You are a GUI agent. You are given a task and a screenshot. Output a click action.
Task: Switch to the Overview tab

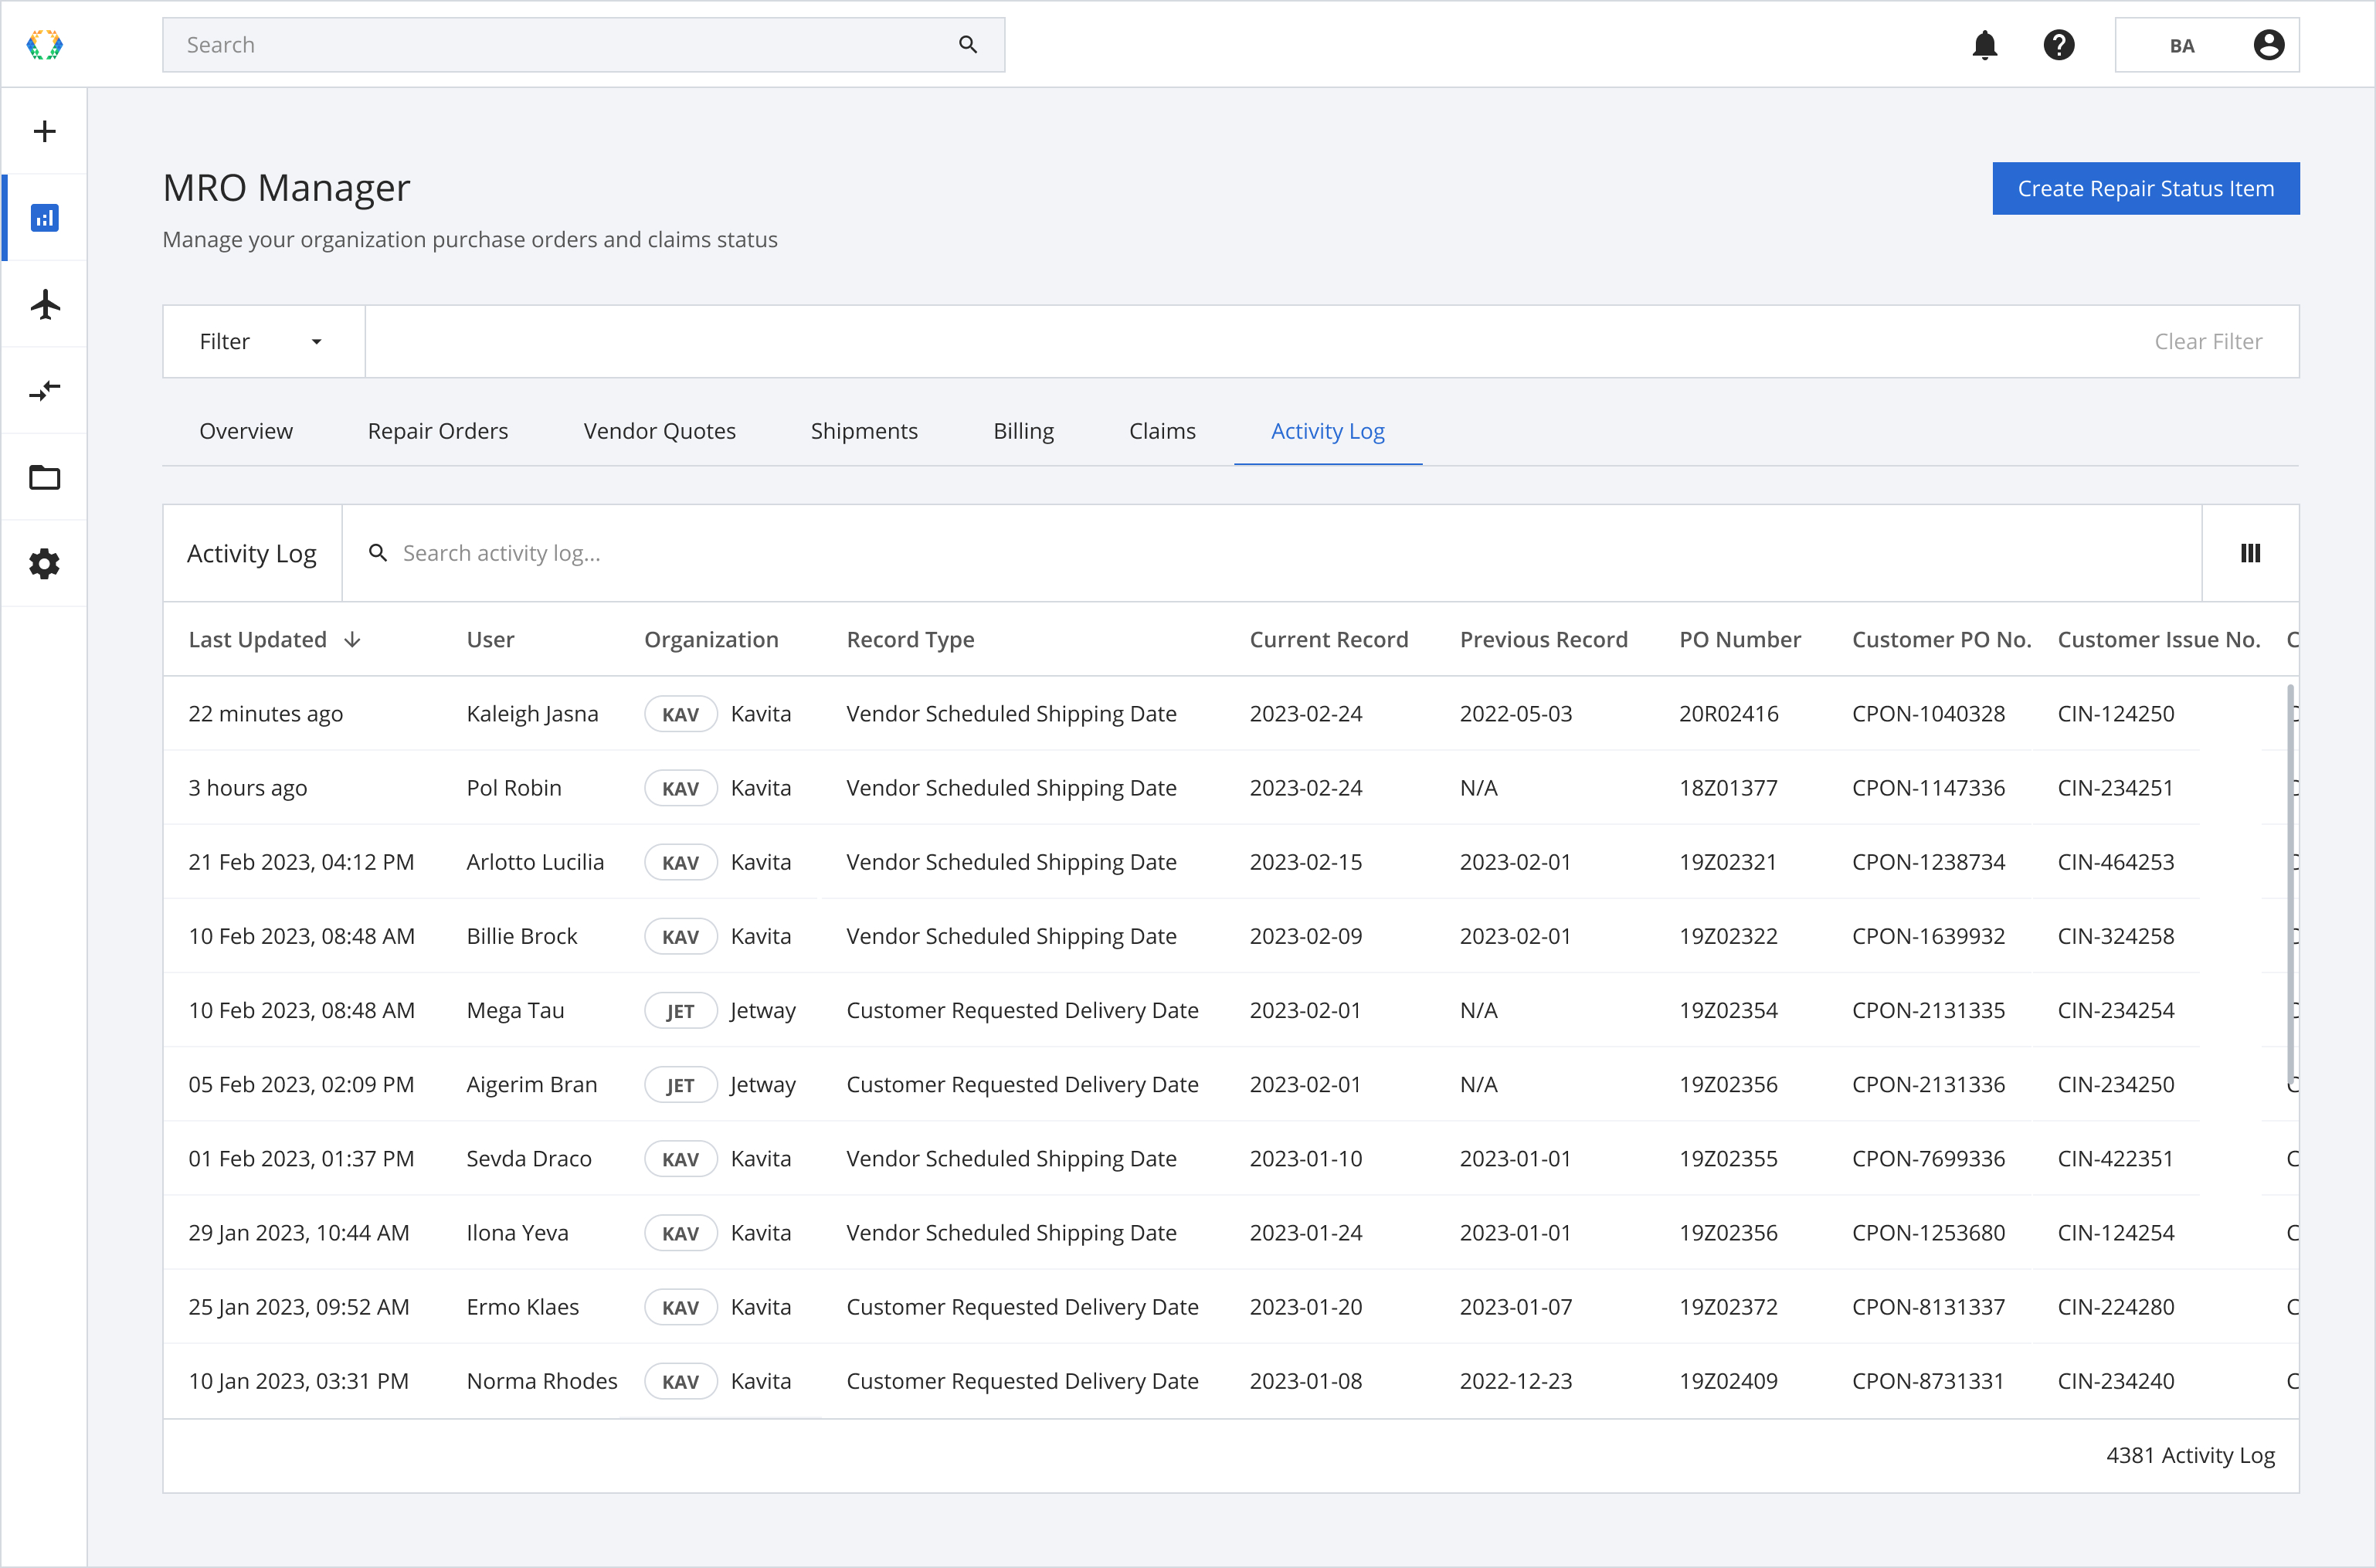pyautogui.click(x=246, y=431)
